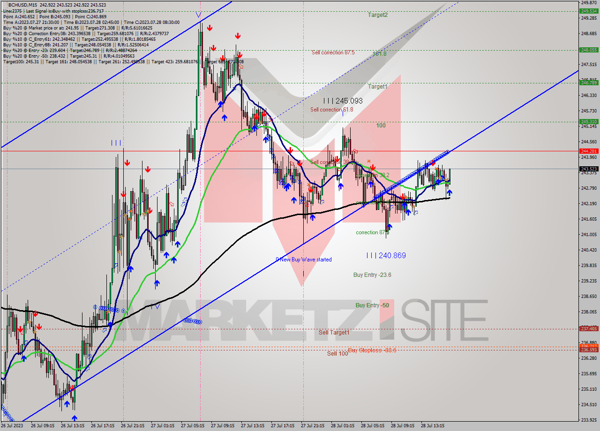Click the '26 Jul 2023' date label
600x431 pixels.
tap(13, 426)
